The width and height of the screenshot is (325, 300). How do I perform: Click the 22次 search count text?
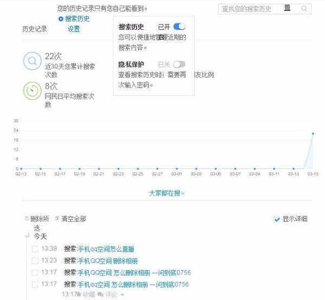[53, 56]
